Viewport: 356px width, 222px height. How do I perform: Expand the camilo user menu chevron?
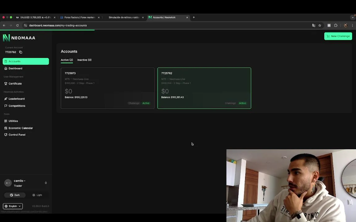click(46, 183)
